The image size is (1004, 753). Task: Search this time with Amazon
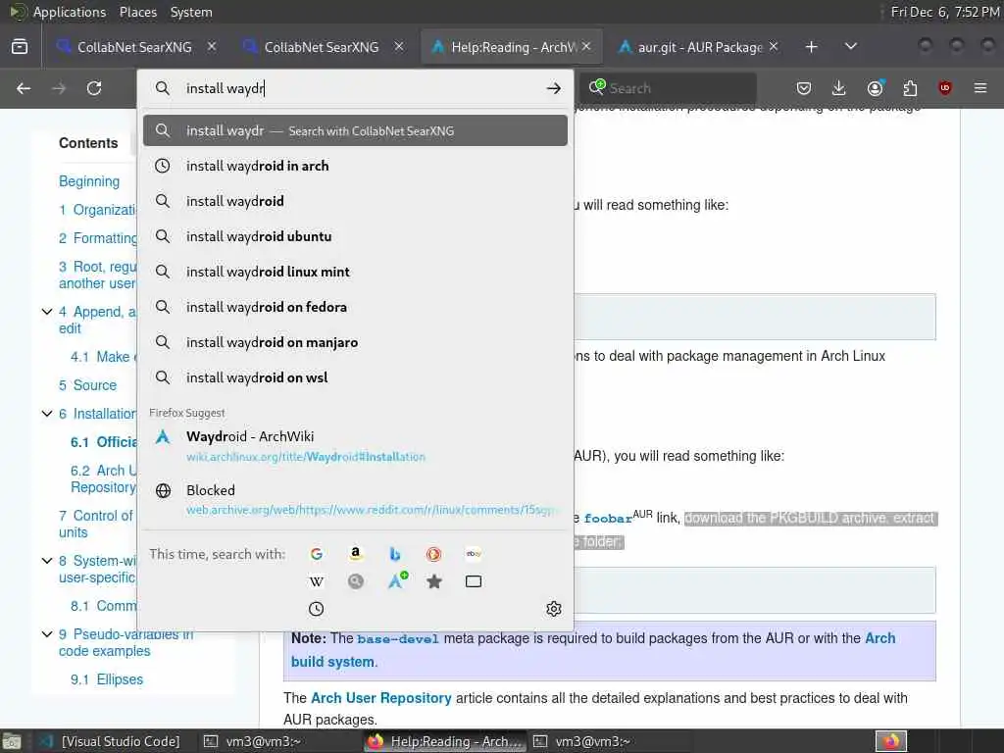(x=355, y=554)
